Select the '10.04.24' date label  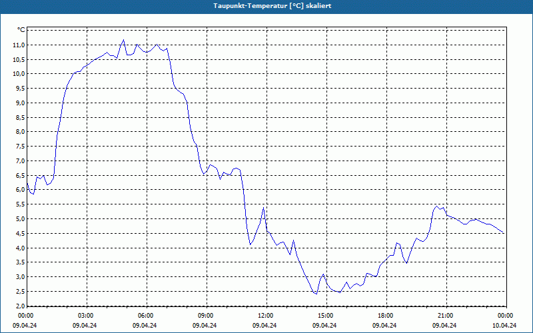click(x=504, y=325)
